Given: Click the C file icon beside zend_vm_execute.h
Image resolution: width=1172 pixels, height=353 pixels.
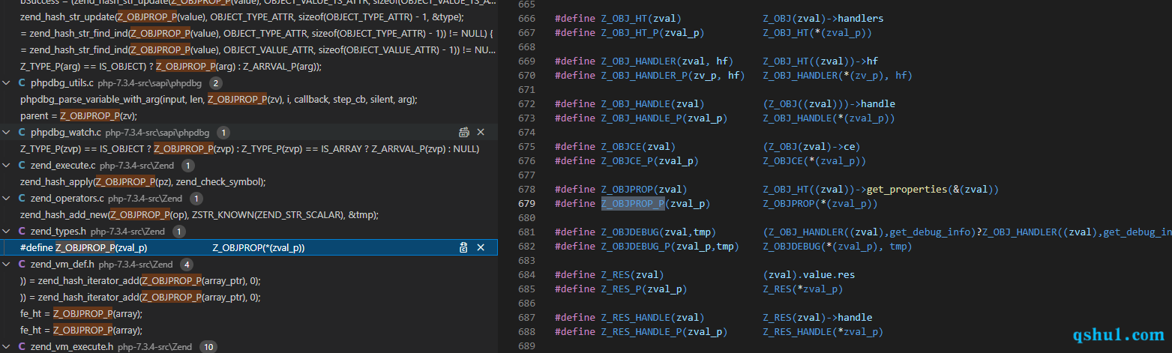Looking at the screenshot, I should click(x=22, y=346).
